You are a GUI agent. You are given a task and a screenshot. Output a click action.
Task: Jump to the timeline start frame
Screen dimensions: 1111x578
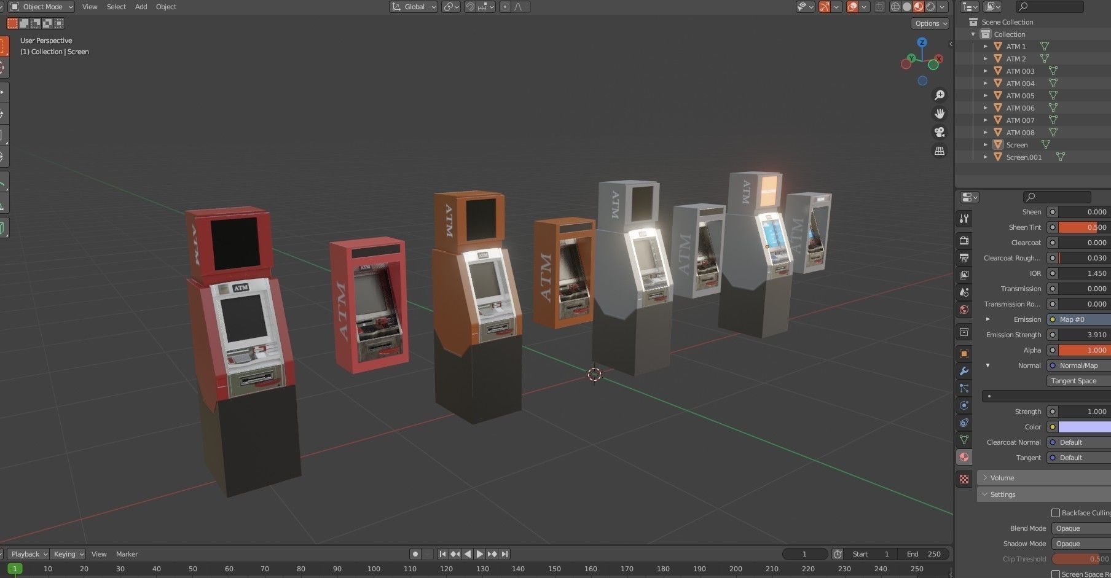click(x=442, y=554)
